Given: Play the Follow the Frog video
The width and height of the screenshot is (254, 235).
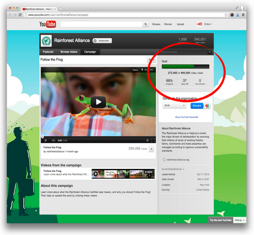Looking at the screenshot, I should click(x=98, y=102).
